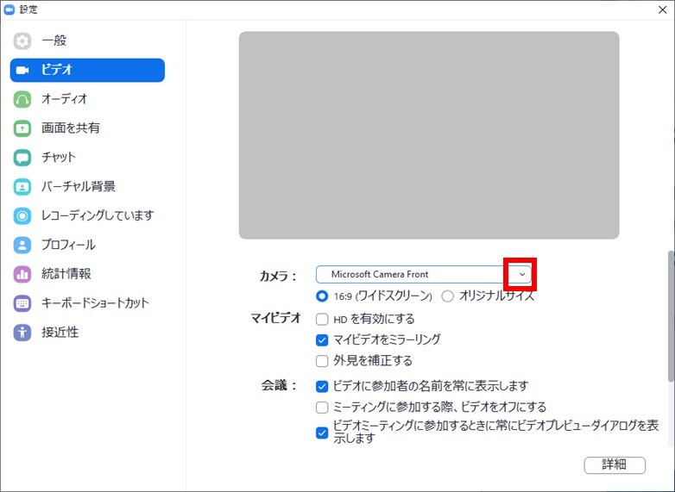The height and width of the screenshot is (492, 675).
Task: Select the オリジナルサイズ radio button
Action: coord(447,296)
